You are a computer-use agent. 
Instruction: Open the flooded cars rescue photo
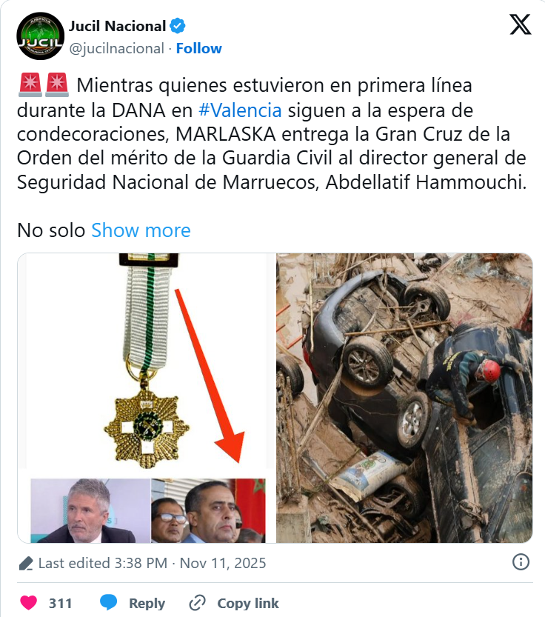[404, 398]
